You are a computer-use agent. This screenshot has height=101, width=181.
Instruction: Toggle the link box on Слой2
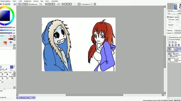[169, 56]
